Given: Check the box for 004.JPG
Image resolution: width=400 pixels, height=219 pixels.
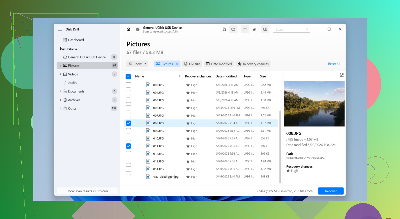Looking at the screenshot, I should coord(128,92).
